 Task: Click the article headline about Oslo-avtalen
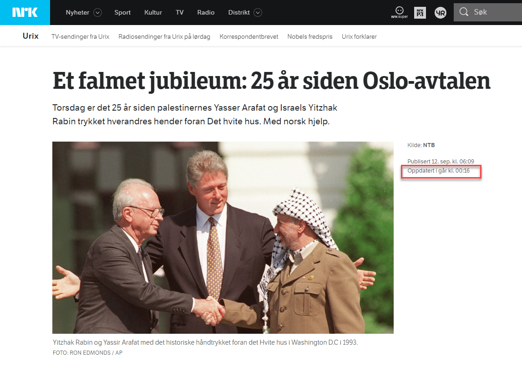coord(271,81)
